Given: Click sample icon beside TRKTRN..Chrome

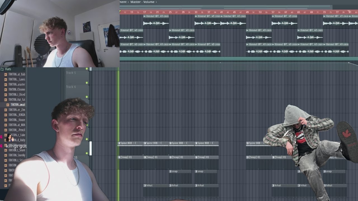Looking at the screenshot, I should point(6,89).
